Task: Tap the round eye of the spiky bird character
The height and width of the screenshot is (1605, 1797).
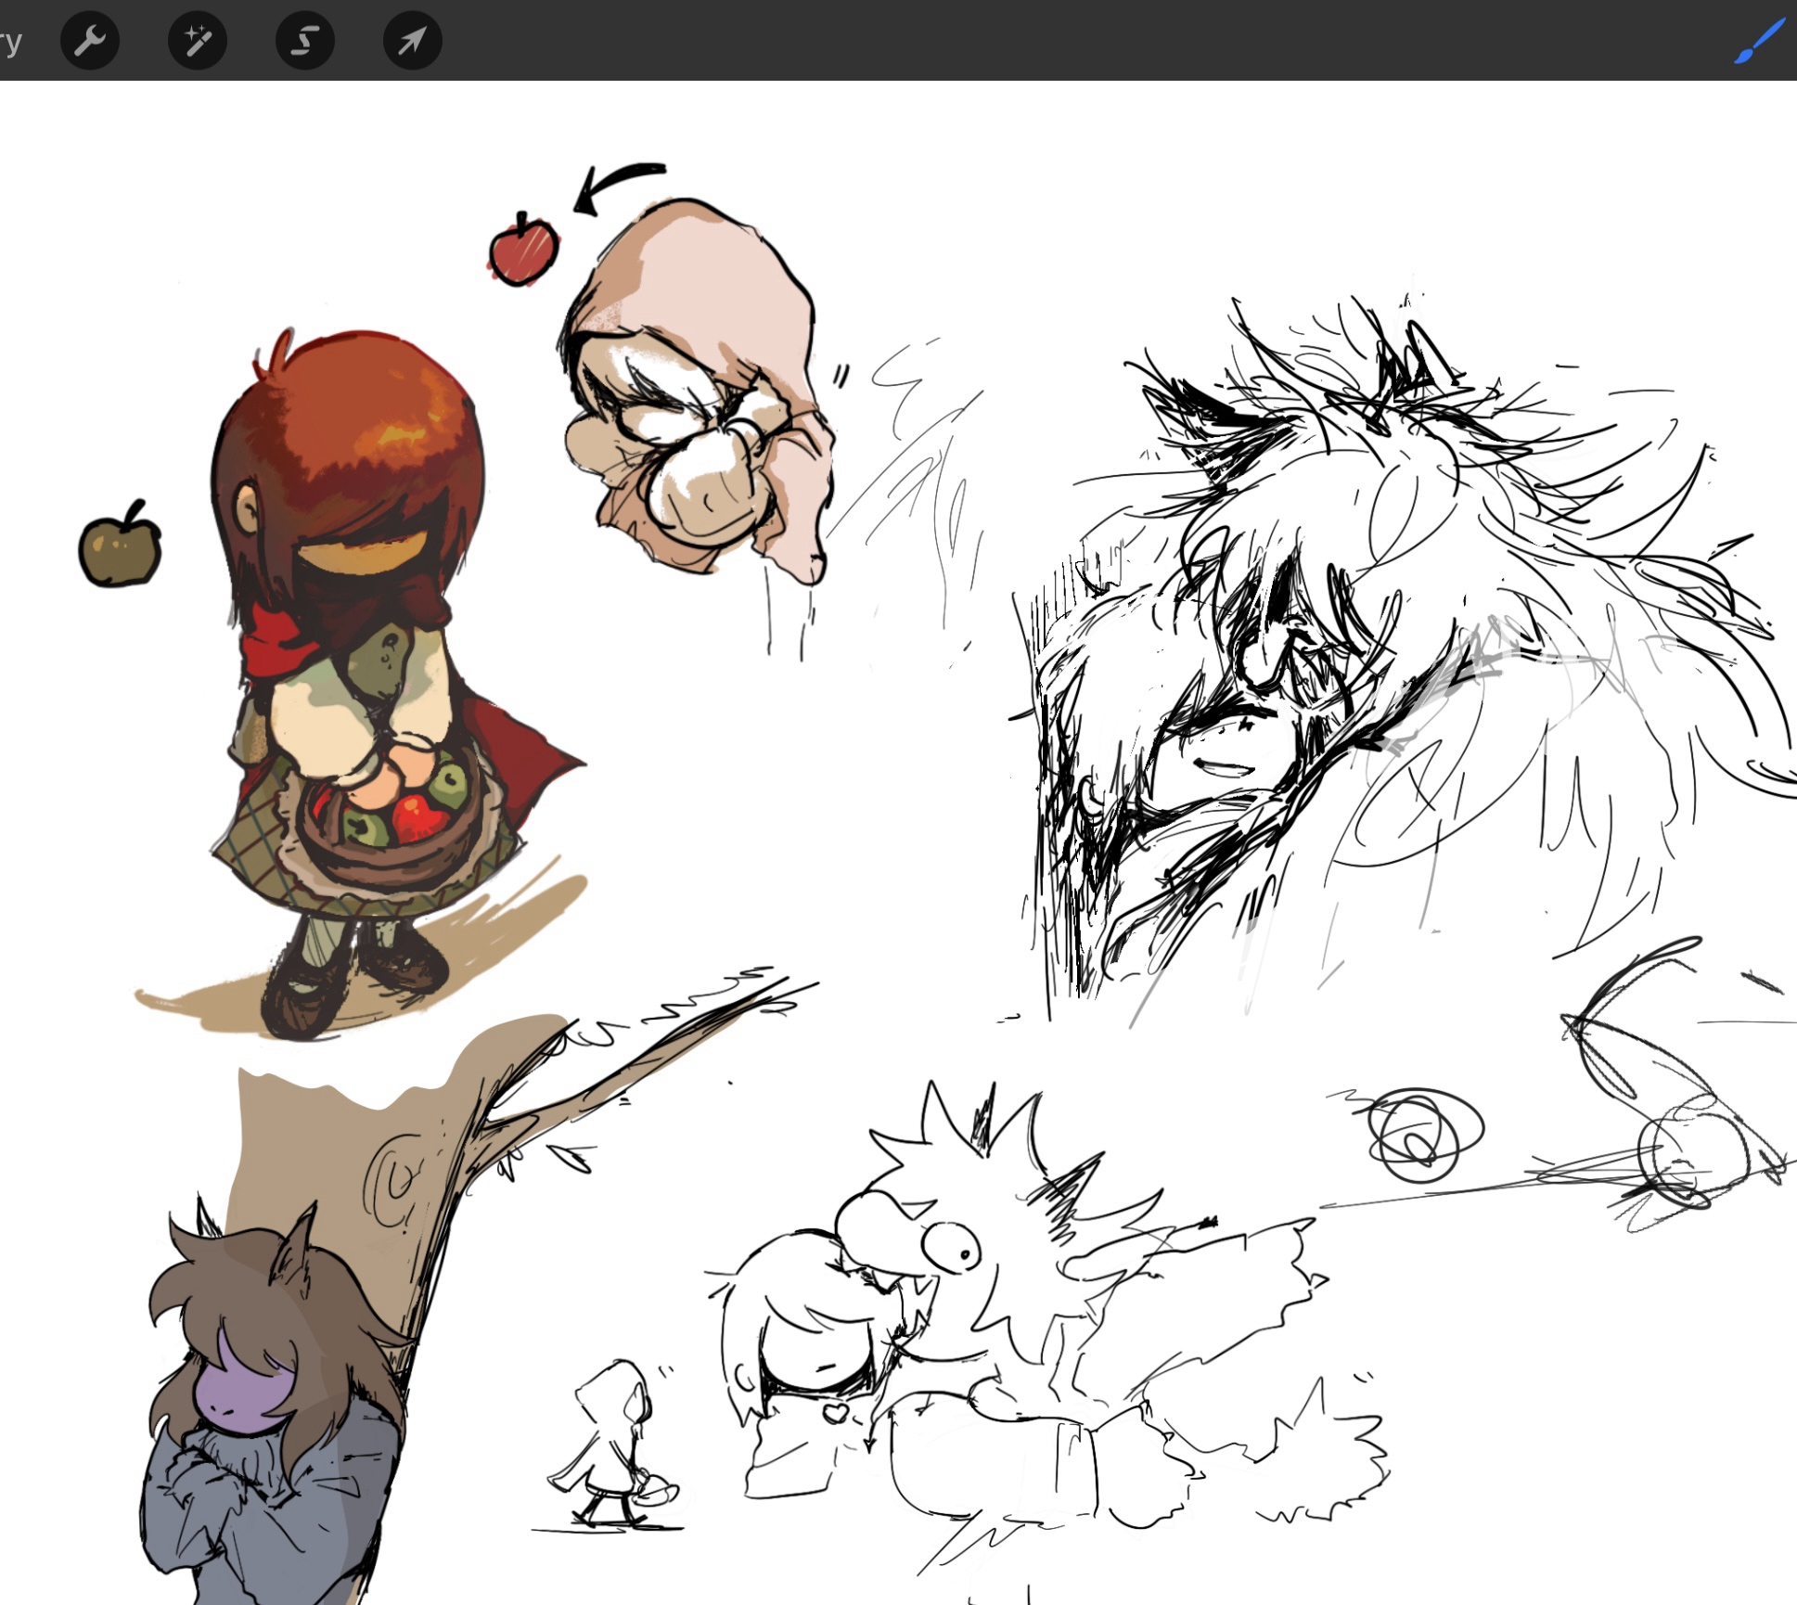Action: (956, 1251)
